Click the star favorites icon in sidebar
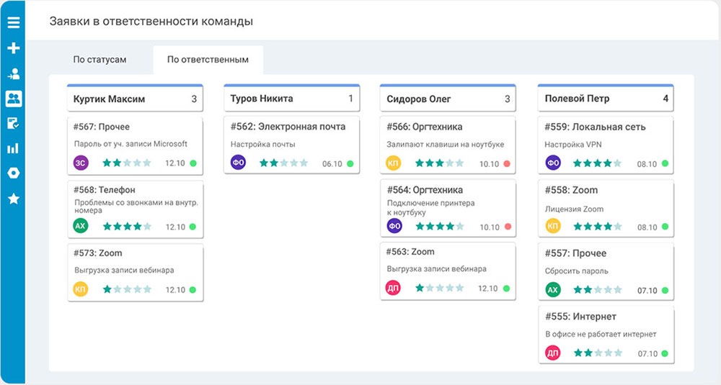 point(13,199)
